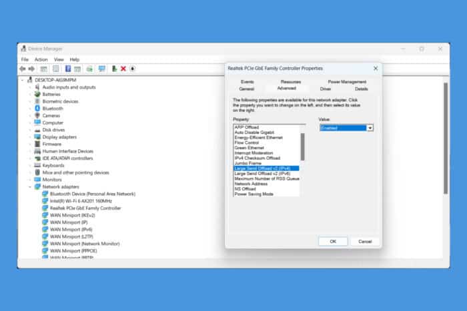Click the Intel Wi-Fi 6 AX201 adapter icon

click(x=45, y=201)
